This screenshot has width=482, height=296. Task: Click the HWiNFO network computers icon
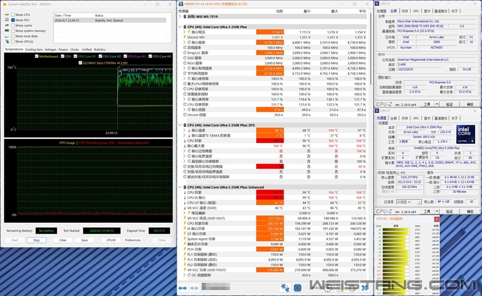[x=285, y=288]
